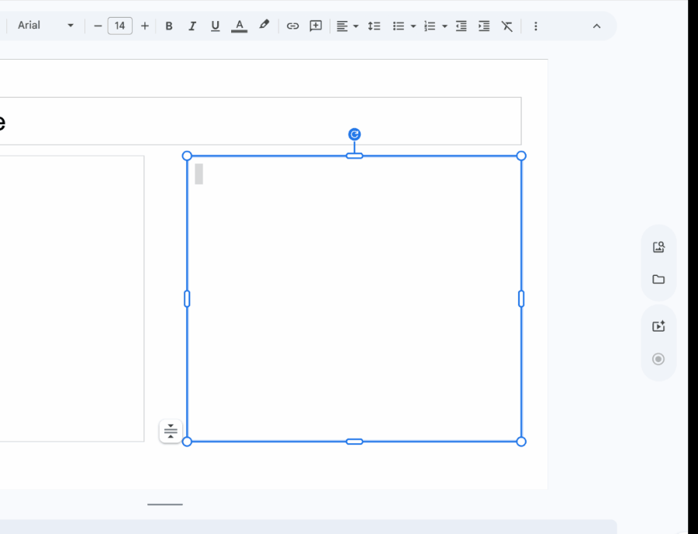Open the image search side panel icon
Screen dimensions: 698x534
point(658,247)
